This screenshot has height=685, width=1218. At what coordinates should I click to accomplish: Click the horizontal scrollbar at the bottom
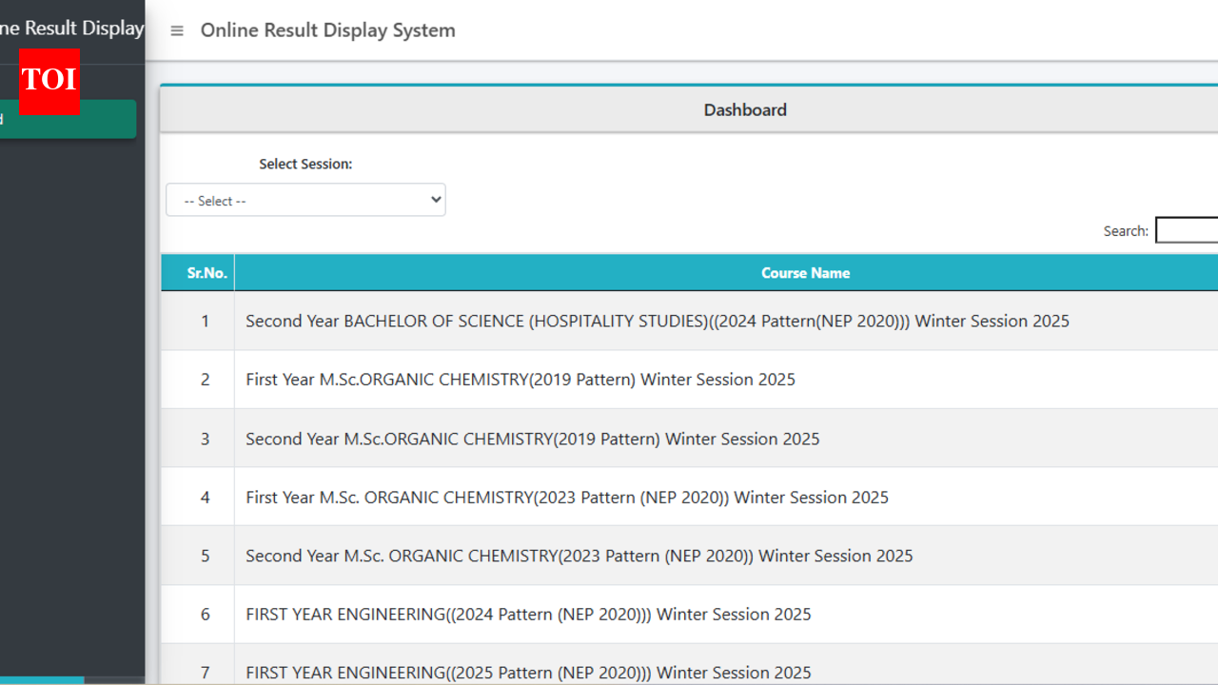pyautogui.click(x=43, y=680)
